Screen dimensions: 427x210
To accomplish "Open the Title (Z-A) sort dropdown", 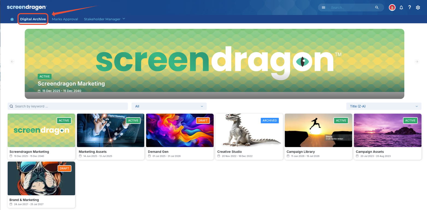I will pos(384,106).
